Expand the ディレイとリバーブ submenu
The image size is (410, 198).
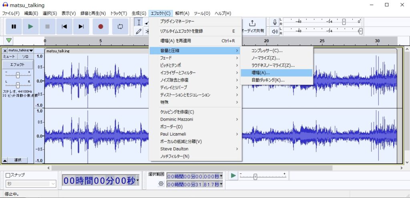195,87
